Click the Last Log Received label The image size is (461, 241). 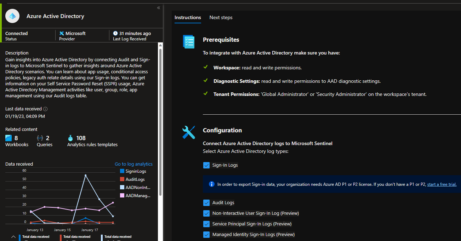pyautogui.click(x=130, y=39)
